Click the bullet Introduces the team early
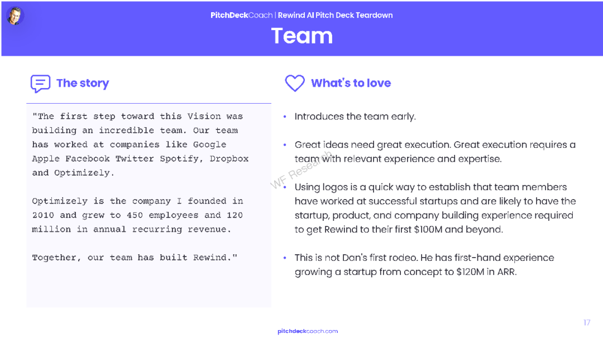The height and width of the screenshot is (339, 603). [x=355, y=117]
